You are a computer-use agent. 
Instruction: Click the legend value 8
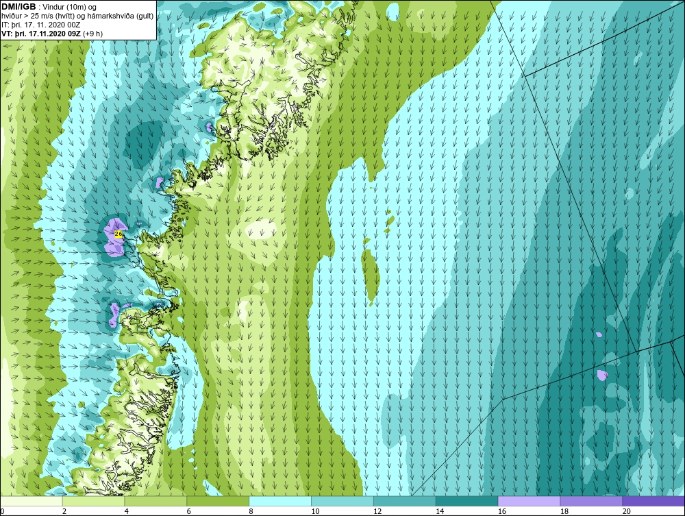(251, 511)
